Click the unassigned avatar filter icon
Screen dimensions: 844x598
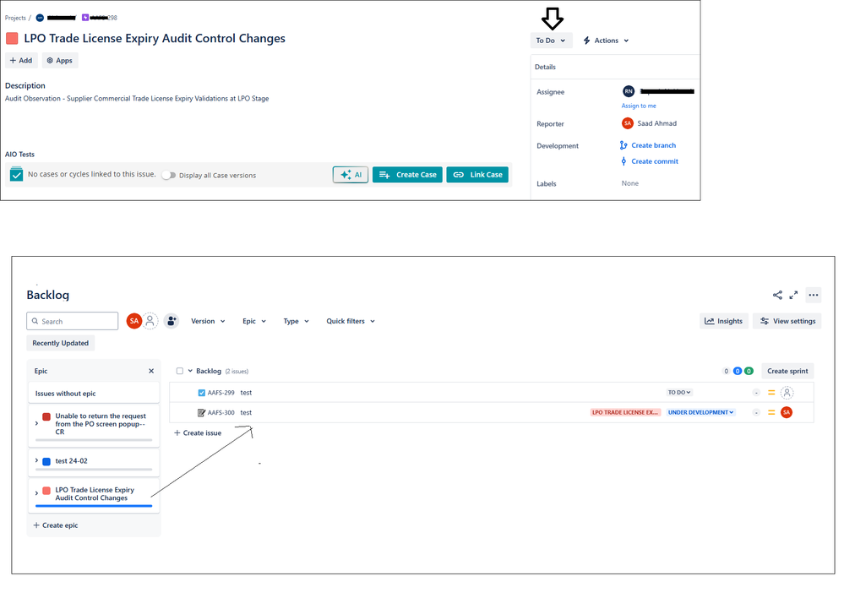point(150,321)
